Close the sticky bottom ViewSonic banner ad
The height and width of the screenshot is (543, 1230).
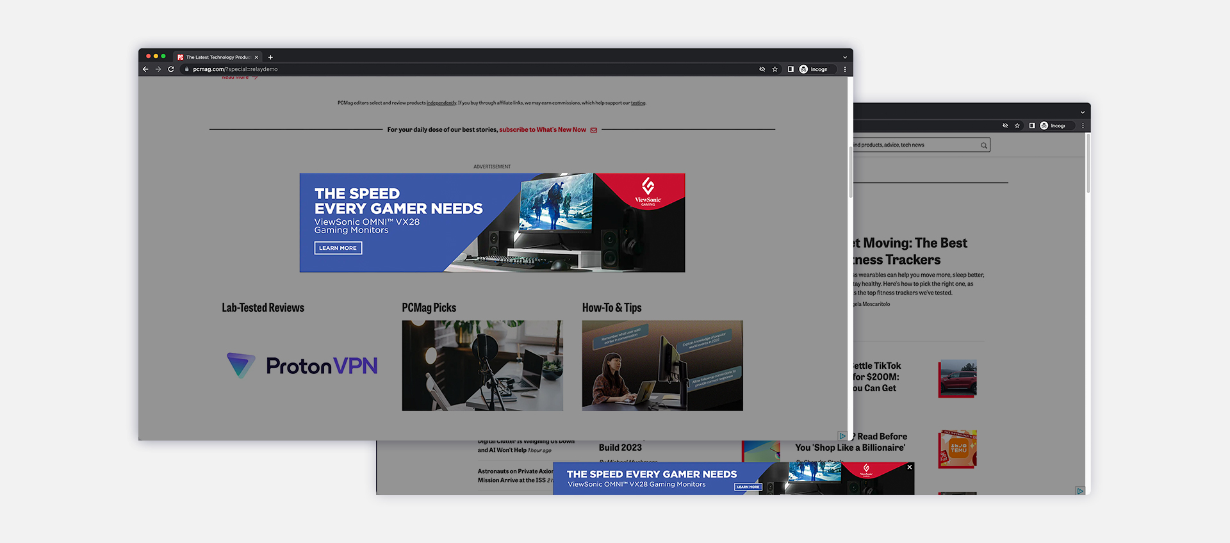pos(910,467)
